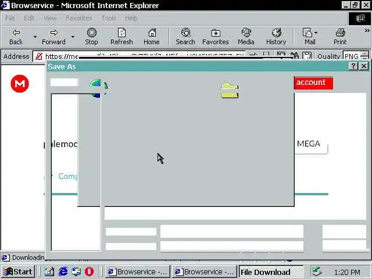
Task: Open the Favorites menu
Action: coord(79,18)
